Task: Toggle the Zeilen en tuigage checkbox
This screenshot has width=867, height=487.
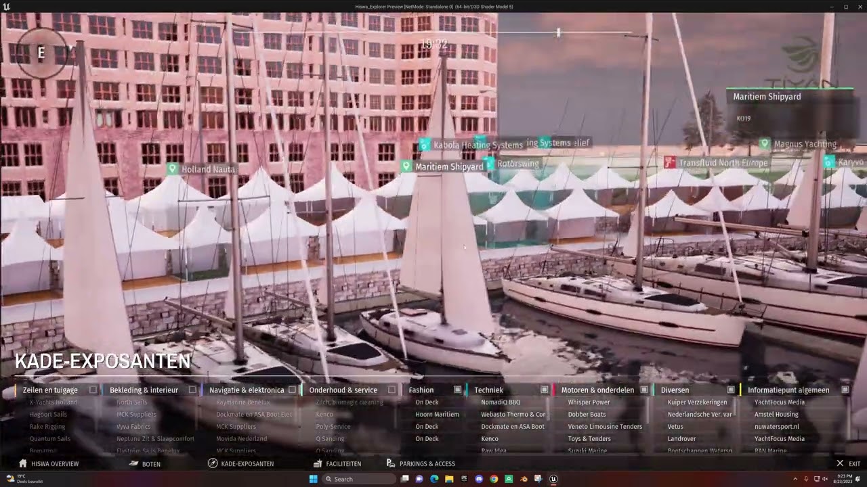Action: (93, 390)
